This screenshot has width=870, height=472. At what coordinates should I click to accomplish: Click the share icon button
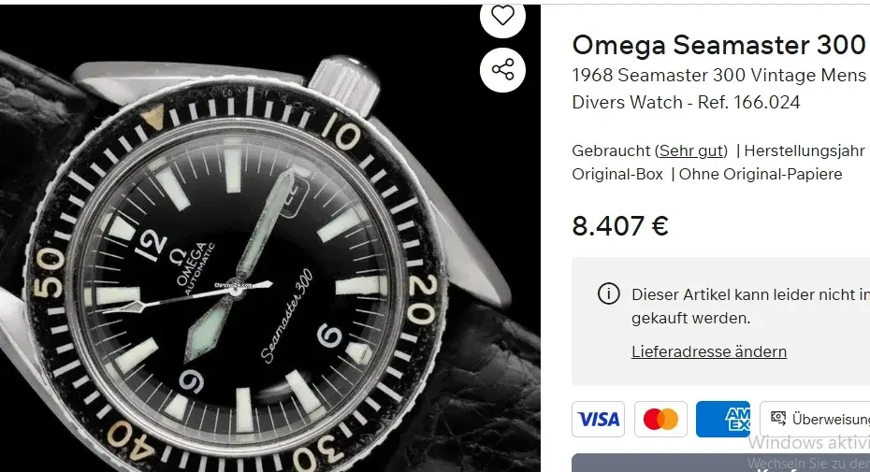(502, 70)
